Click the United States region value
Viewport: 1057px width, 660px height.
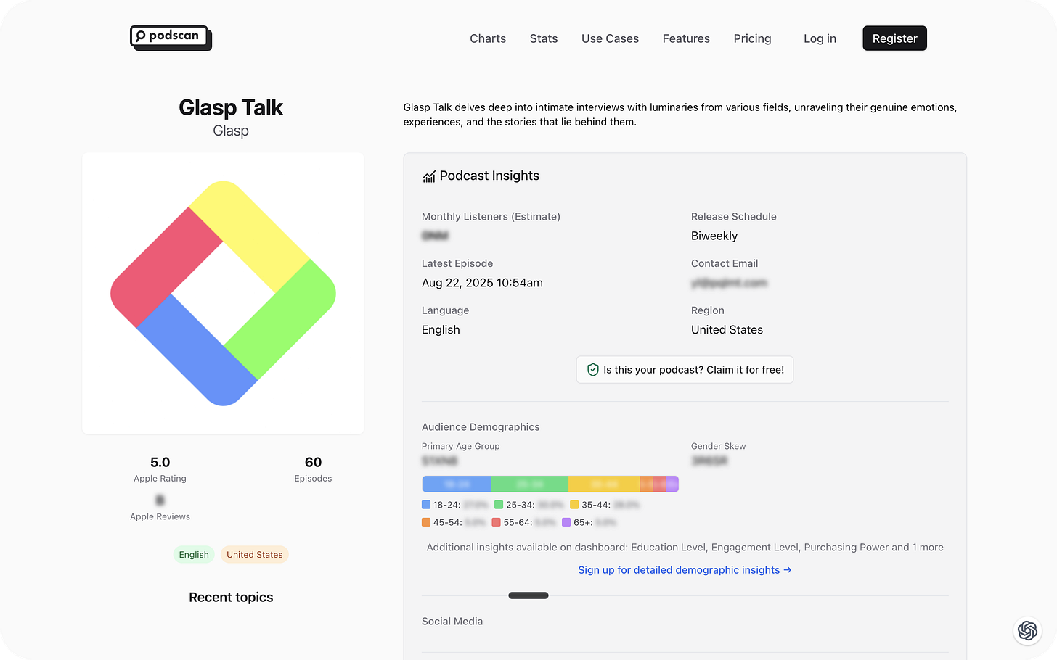tap(727, 330)
